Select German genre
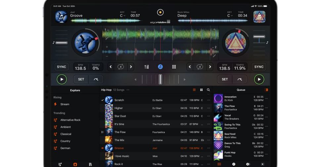The width and height of the screenshot is (321, 167). click(x=65, y=148)
